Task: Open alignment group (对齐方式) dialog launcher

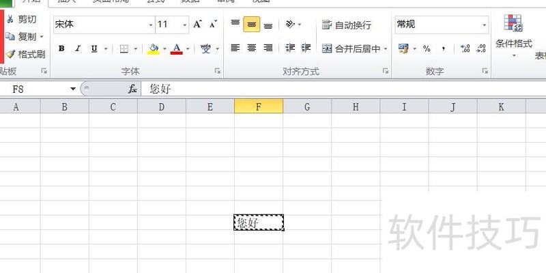Action: [386, 71]
